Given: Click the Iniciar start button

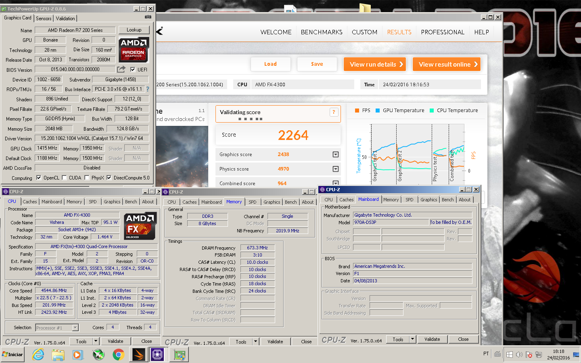Looking at the screenshot, I should pyautogui.click(x=13, y=355).
